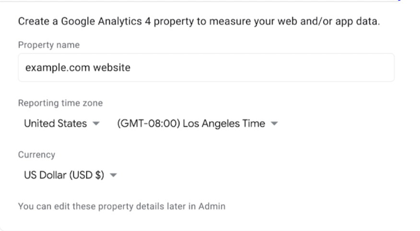
Task: Click the Google Analytics 4 property description
Action: [199, 22]
